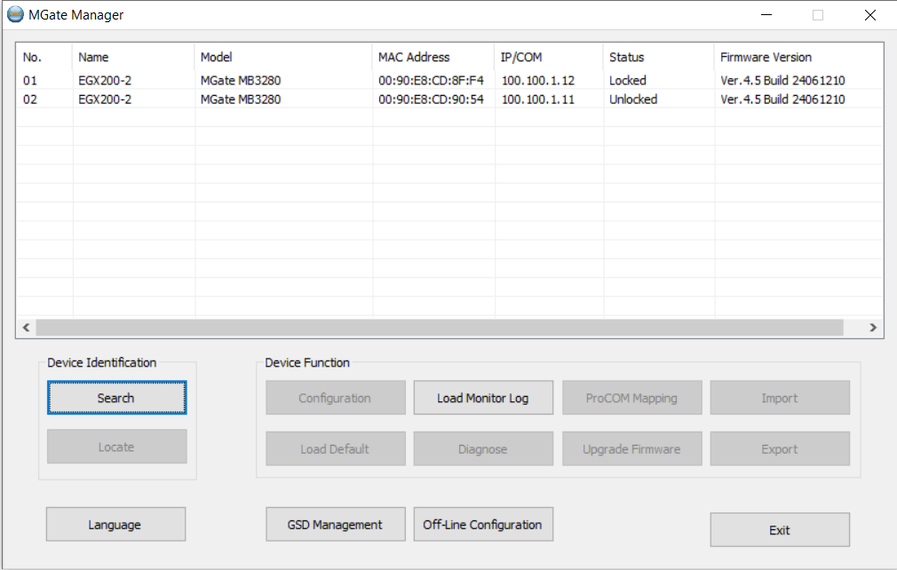Click firmware version in row 02
897x570 pixels.
782,99
